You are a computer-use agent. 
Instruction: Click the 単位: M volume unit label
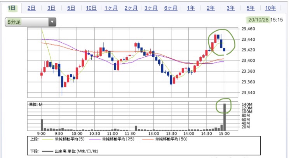36,104
